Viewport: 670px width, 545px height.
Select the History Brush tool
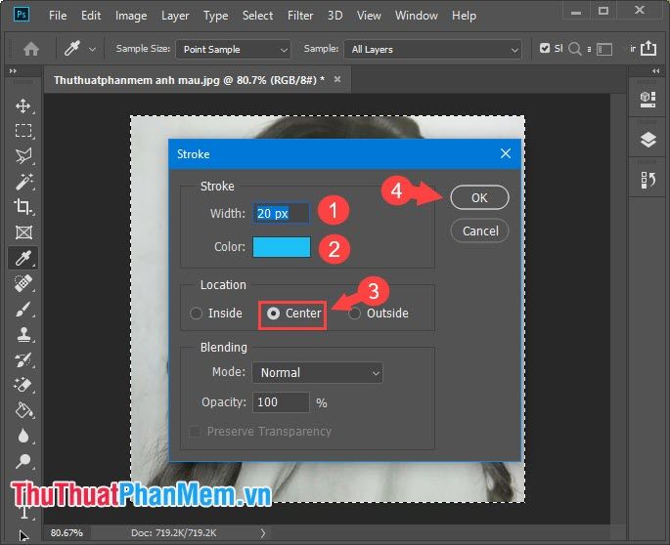[23, 359]
